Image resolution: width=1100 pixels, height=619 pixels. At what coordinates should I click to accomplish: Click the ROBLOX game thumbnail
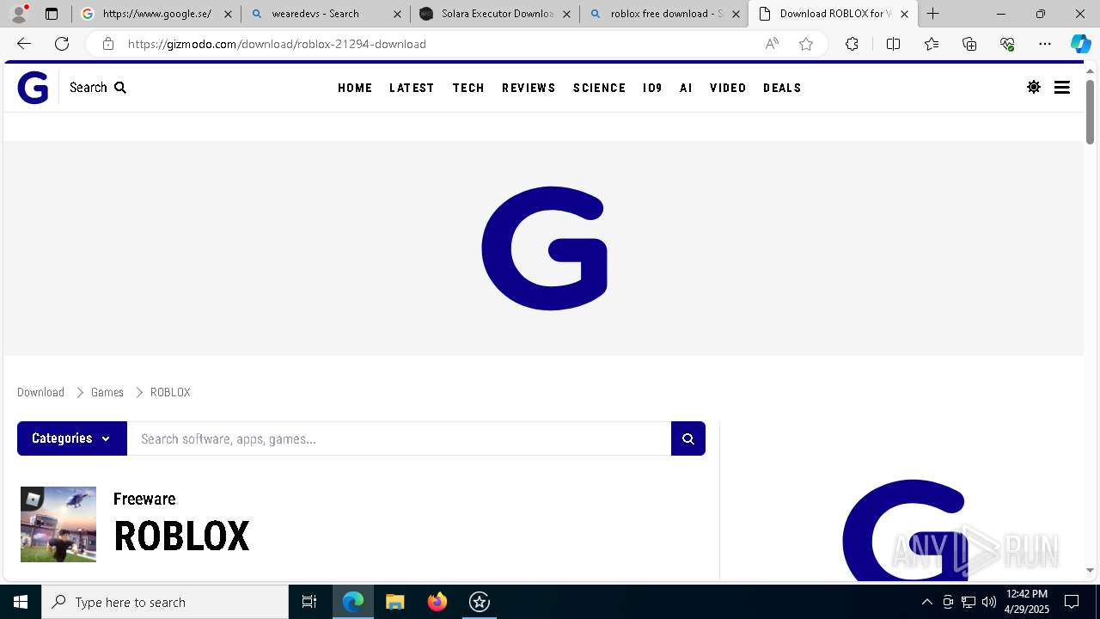click(58, 524)
